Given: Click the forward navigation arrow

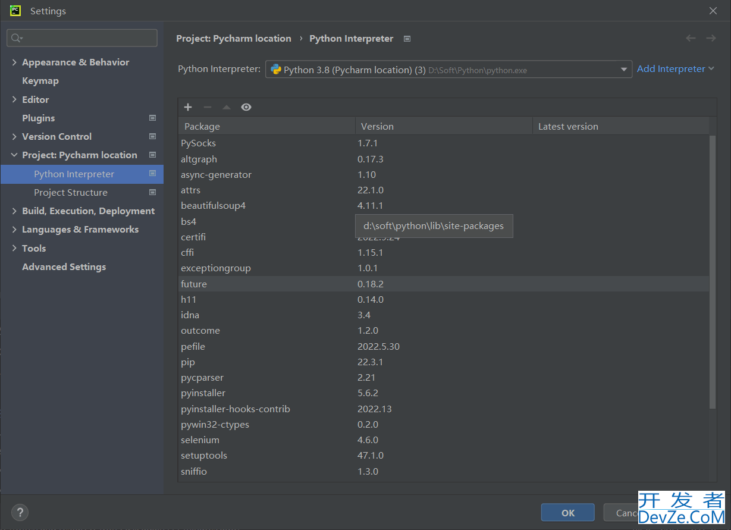Looking at the screenshot, I should click(711, 38).
